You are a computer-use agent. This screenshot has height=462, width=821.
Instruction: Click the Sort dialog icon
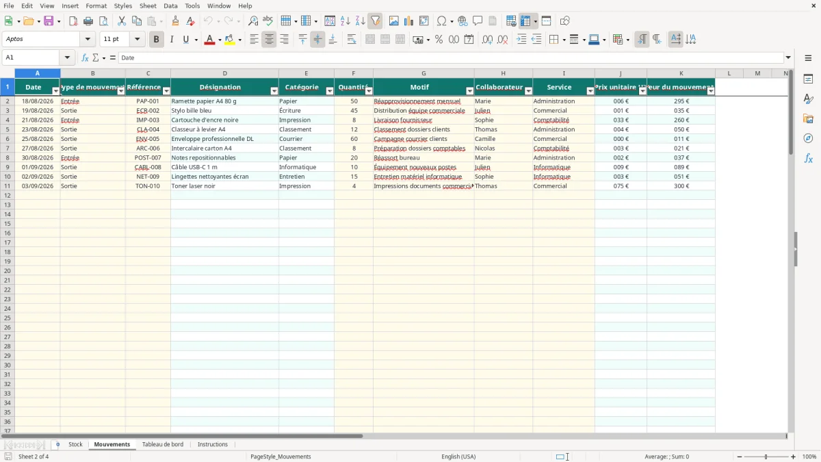click(330, 21)
